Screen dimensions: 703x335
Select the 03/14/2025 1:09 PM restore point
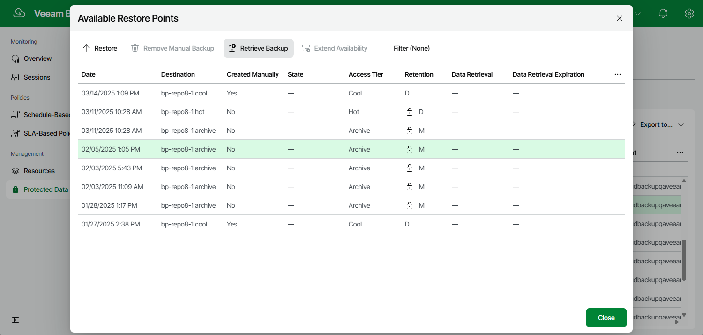[x=351, y=93]
